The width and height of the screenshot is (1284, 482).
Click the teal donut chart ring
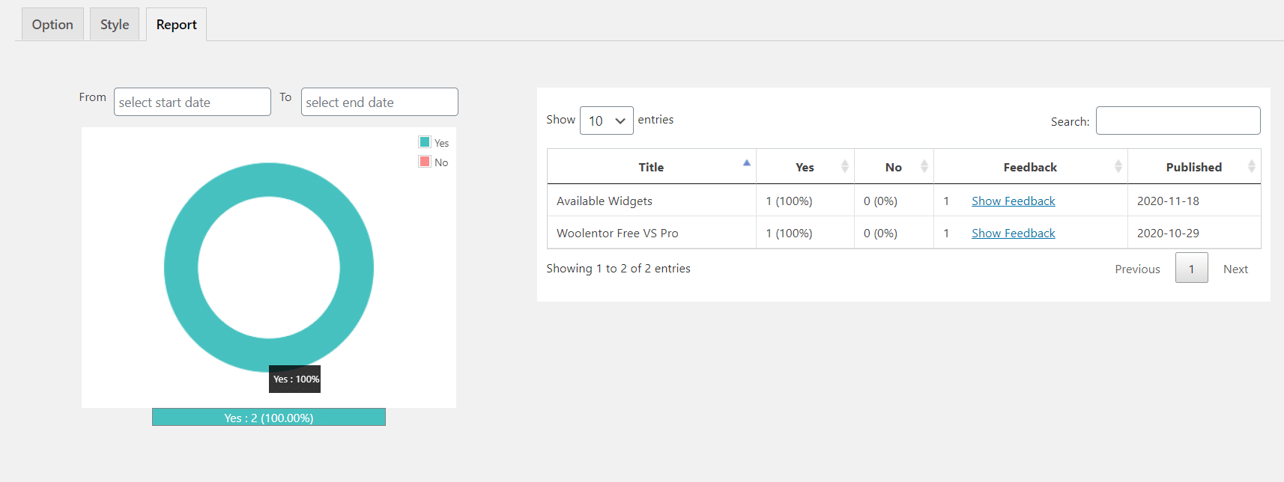coord(181,267)
